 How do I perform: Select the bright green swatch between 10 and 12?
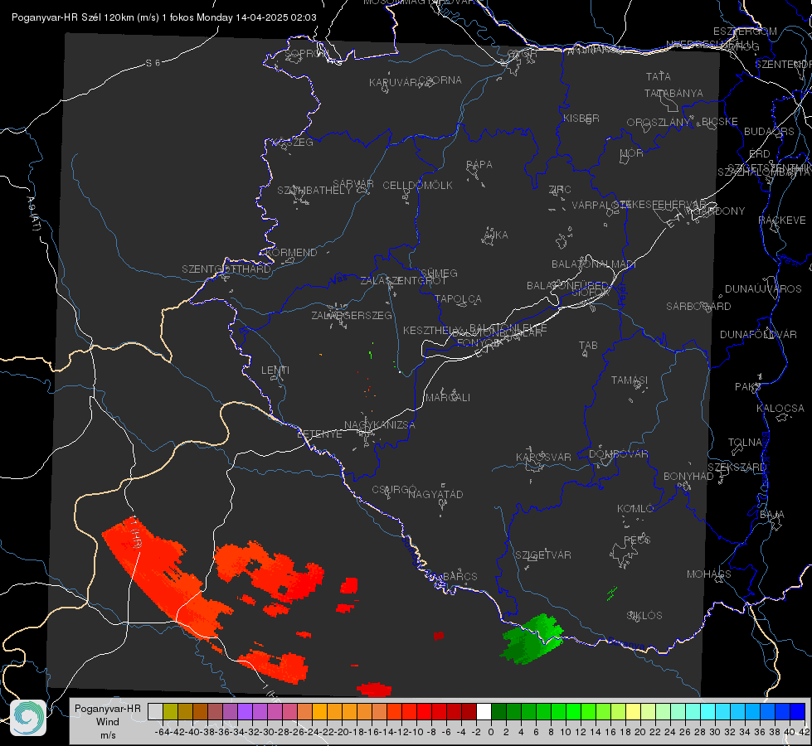click(x=574, y=711)
